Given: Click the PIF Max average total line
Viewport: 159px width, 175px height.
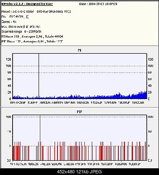Looking at the screenshot, I should pyautogui.click(x=32, y=42).
